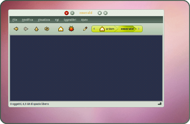This screenshot has height=124, width=190.
Task: Click the resize grip in the status bar
Action: 160,104
